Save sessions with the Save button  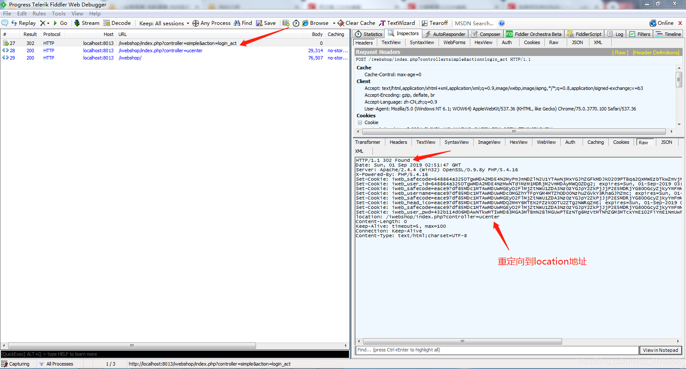pyautogui.click(x=266, y=23)
